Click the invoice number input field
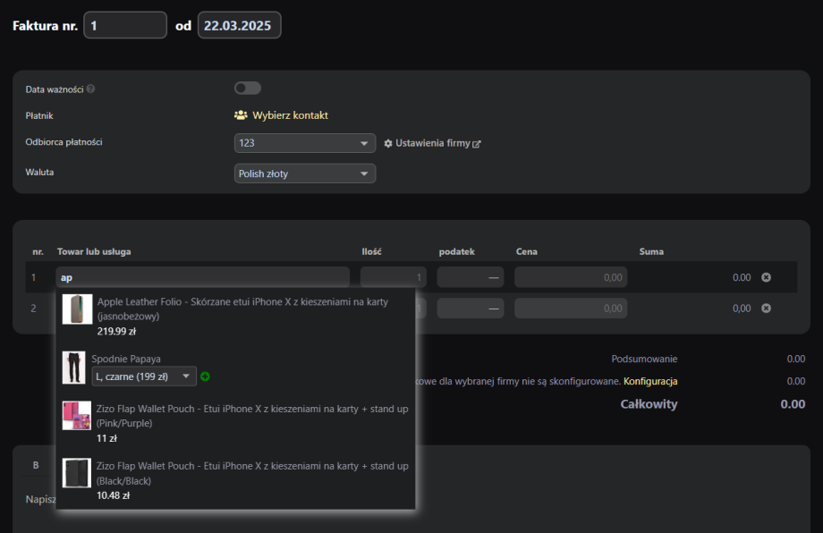823x533 pixels. [125, 25]
